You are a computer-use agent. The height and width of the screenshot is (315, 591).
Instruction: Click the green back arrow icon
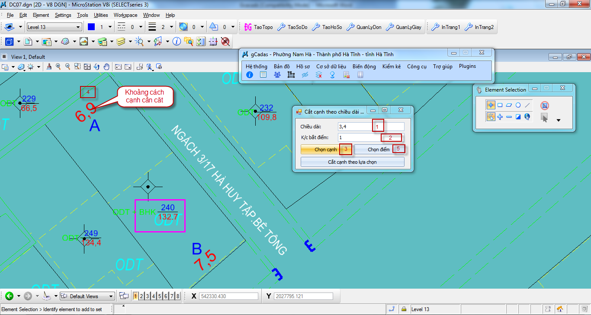pyautogui.click(x=9, y=296)
